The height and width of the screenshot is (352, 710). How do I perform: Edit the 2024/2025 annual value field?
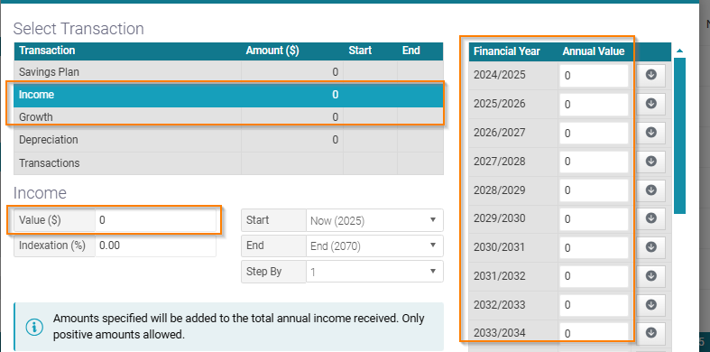(x=594, y=76)
